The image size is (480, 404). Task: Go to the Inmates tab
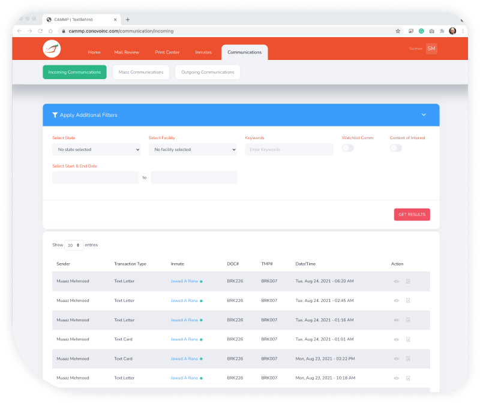click(203, 52)
